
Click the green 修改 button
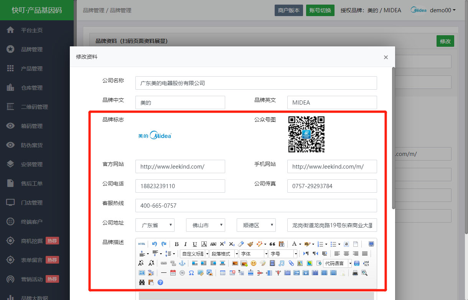click(x=445, y=41)
